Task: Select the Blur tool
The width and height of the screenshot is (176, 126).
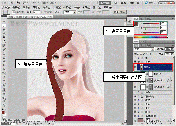Action: [4, 69]
